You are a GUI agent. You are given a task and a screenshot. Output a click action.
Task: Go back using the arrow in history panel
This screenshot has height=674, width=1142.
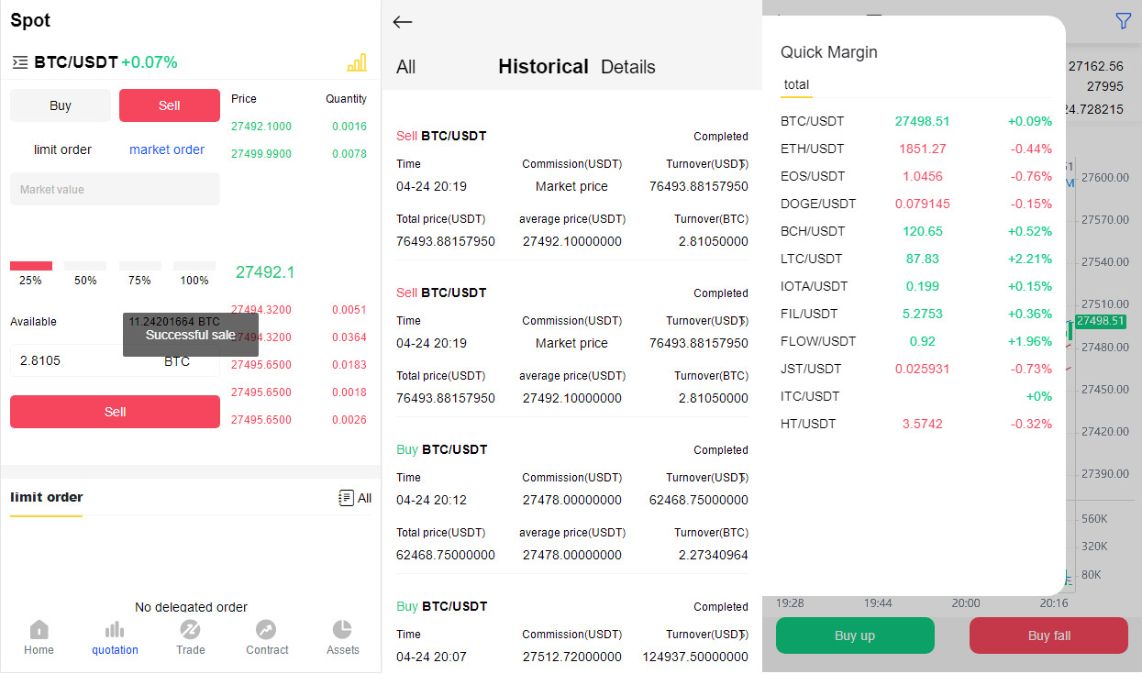coord(403,22)
